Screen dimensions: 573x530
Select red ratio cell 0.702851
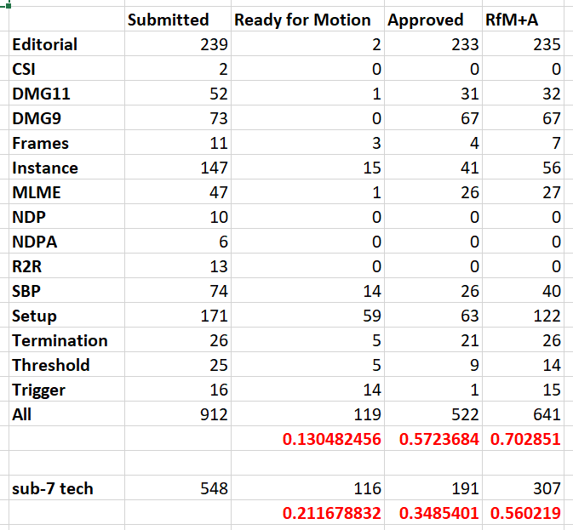523,438
